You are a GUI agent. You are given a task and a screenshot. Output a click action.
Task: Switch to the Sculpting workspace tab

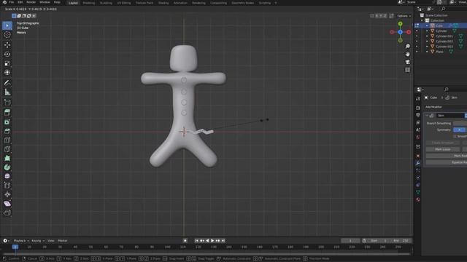pyautogui.click(x=106, y=3)
